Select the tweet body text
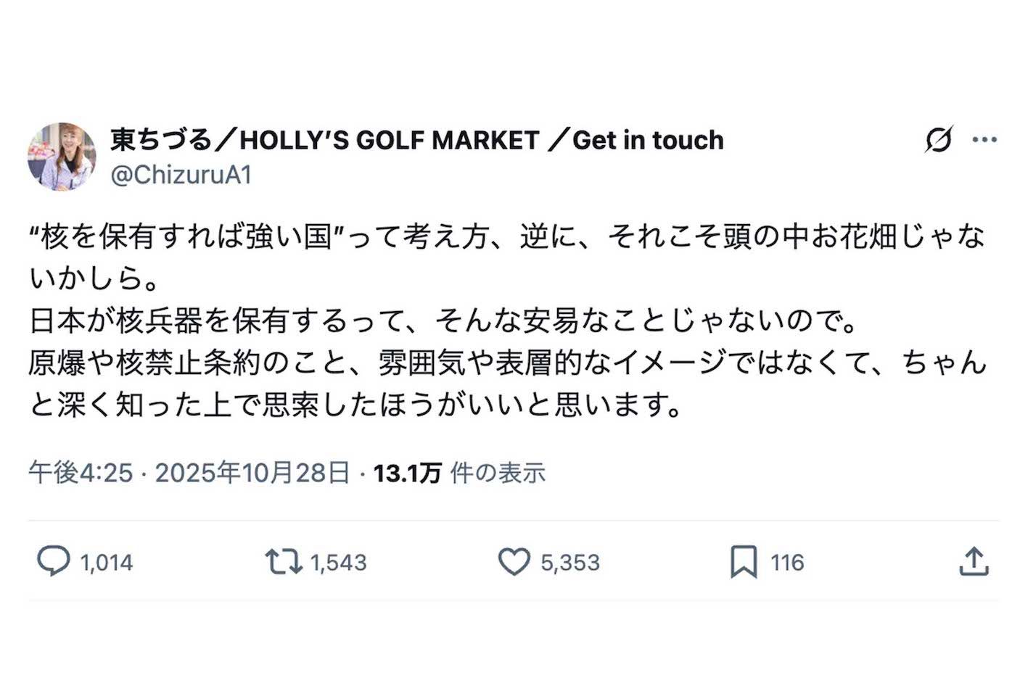Image resolution: width=1028 pixels, height=686 pixels. [x=508, y=319]
